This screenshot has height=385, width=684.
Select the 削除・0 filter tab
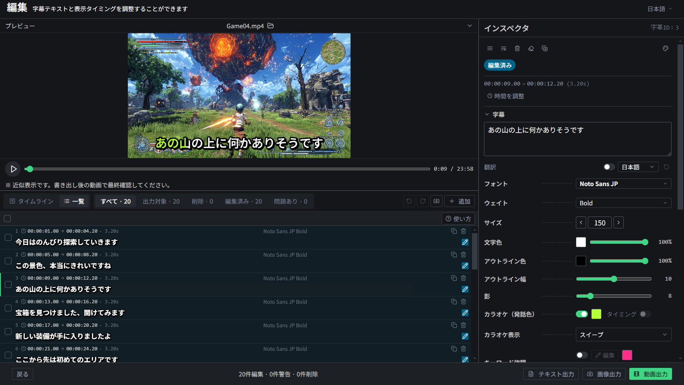(x=202, y=201)
